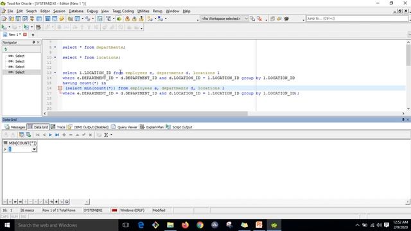
Task: Click the Task View taskbar icon
Action: (126, 225)
